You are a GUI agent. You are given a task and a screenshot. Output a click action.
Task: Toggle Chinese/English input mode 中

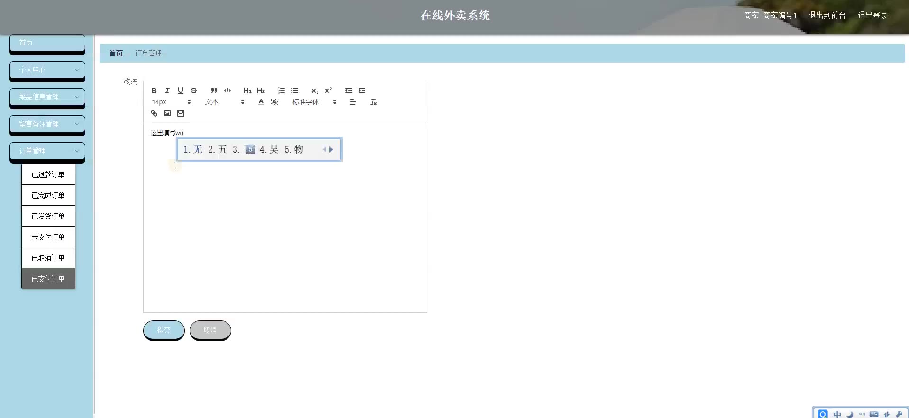tap(837, 414)
